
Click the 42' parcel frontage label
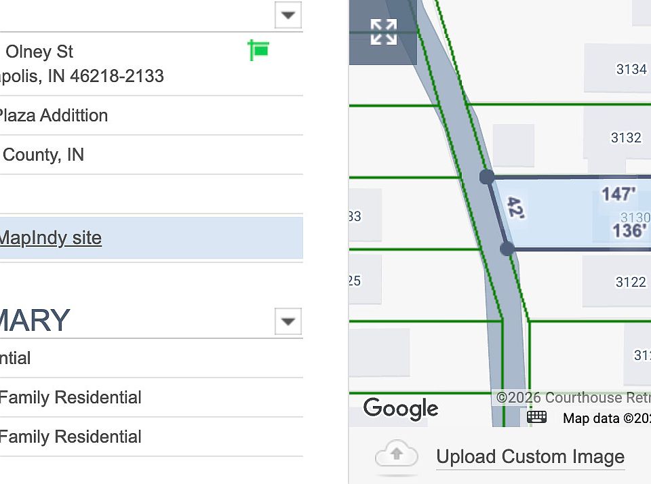pos(515,207)
